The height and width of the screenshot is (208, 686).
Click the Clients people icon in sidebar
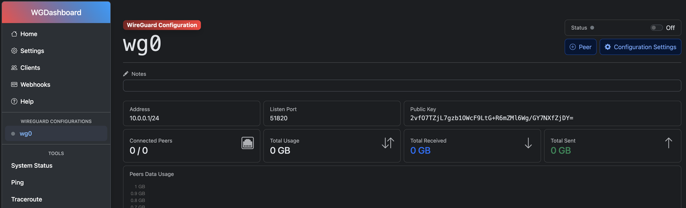pos(14,68)
